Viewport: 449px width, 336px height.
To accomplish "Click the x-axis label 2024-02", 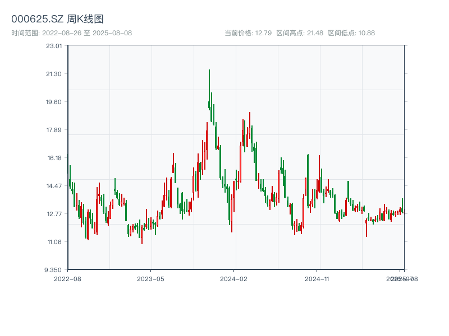I will (233, 279).
